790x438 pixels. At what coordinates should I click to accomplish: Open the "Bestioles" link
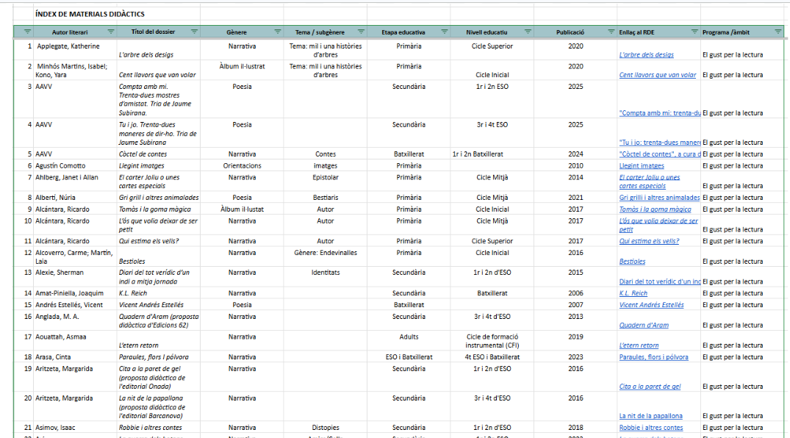632,262
